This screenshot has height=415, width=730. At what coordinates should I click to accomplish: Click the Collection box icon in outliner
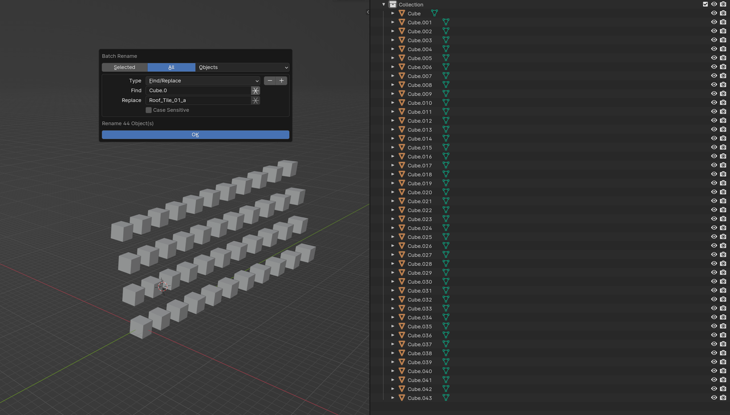pos(393,5)
